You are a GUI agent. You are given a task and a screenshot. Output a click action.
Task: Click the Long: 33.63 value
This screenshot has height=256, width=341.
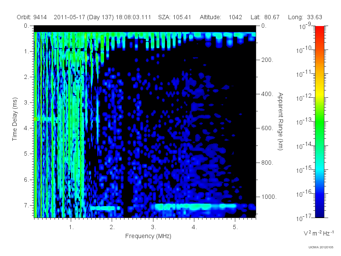tap(305, 17)
